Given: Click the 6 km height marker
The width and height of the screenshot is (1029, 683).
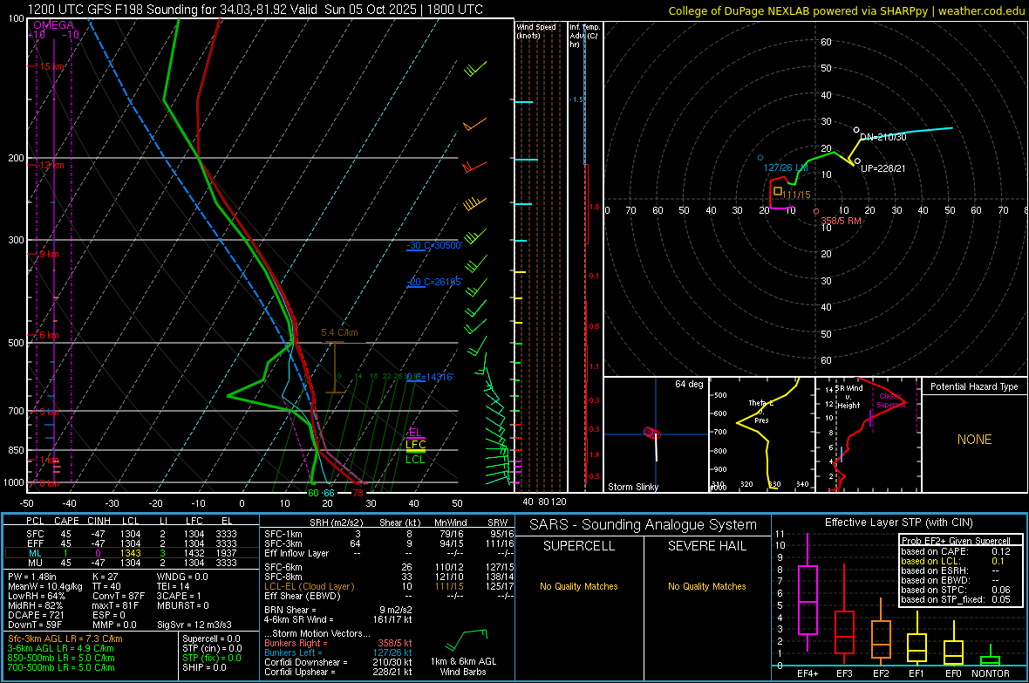Looking at the screenshot, I should coord(49,335).
